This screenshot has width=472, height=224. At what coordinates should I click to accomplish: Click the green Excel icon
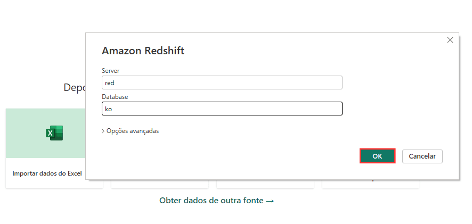point(54,132)
